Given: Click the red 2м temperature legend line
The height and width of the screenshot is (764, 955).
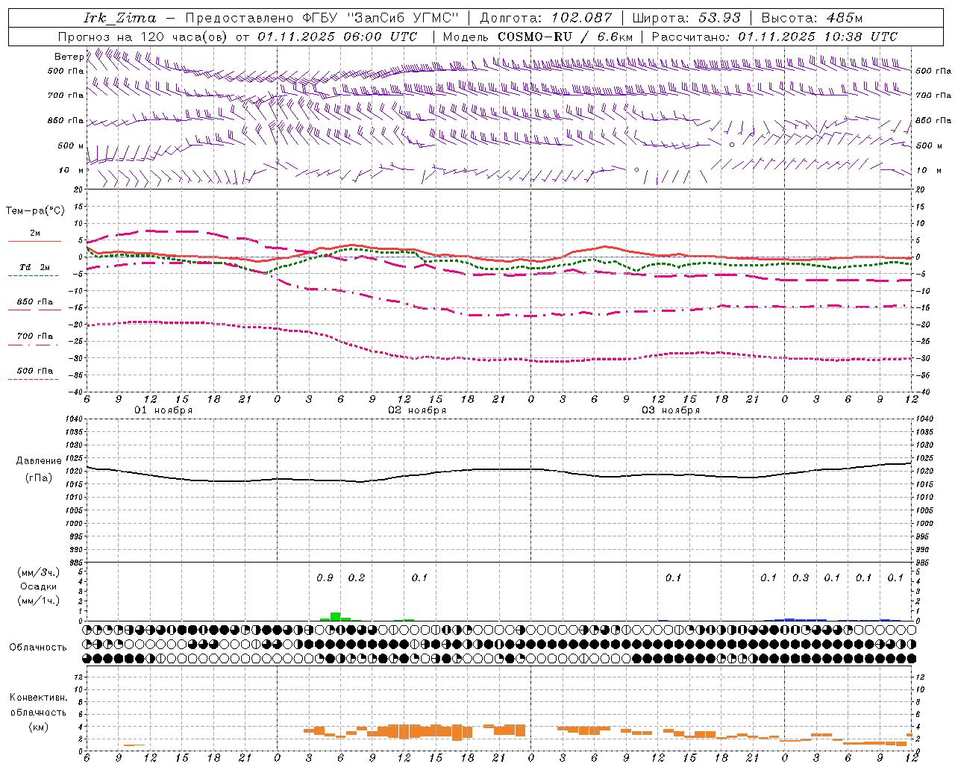Looking at the screenshot, I should 34,242.
